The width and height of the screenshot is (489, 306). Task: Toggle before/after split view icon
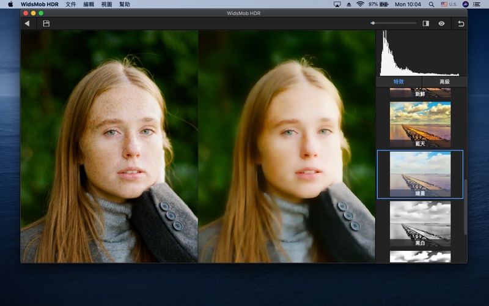(x=425, y=23)
